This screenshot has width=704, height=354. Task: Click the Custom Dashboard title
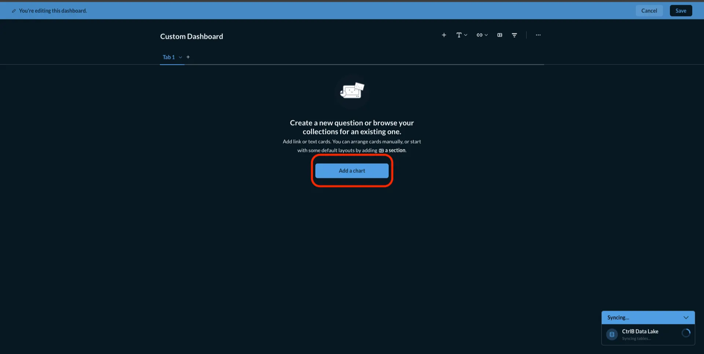[191, 36]
